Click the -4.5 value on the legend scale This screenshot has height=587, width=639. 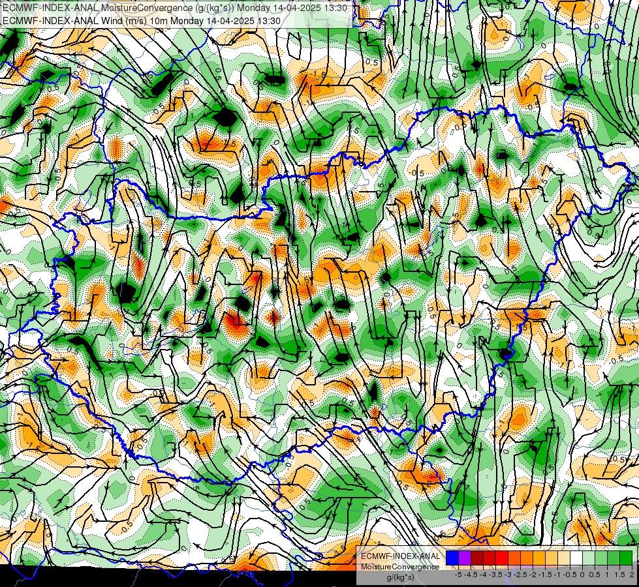pyautogui.click(x=471, y=575)
